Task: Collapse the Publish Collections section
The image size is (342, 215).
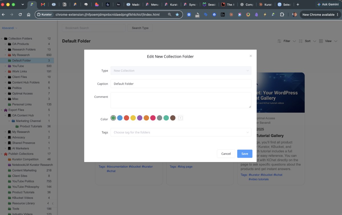Action: (x=2, y=154)
